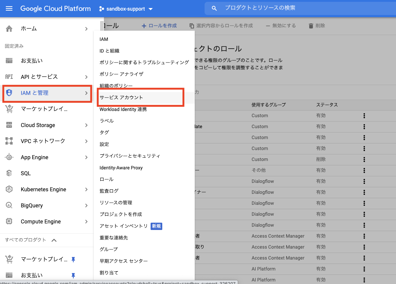
Task: Open the hamburger navigation menu
Action: pos(9,9)
